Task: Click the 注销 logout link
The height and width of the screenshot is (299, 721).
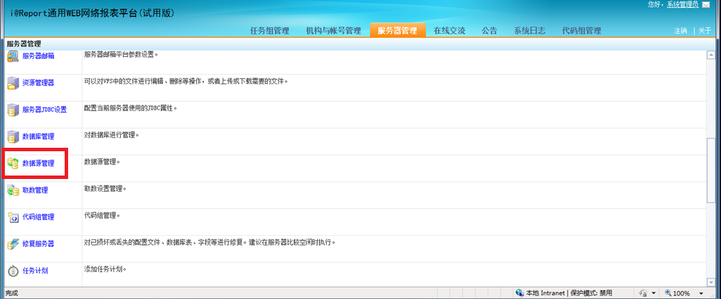Action: (x=680, y=31)
